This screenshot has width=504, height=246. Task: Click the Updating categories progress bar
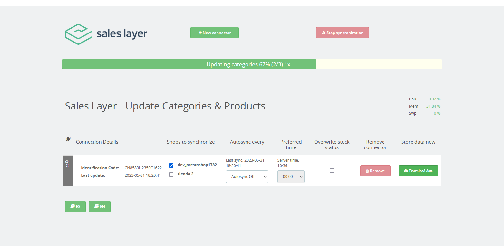click(252, 64)
